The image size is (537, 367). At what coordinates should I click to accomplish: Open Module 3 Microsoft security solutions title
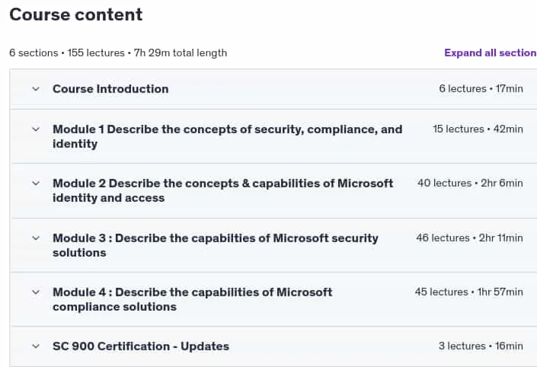[x=216, y=245]
